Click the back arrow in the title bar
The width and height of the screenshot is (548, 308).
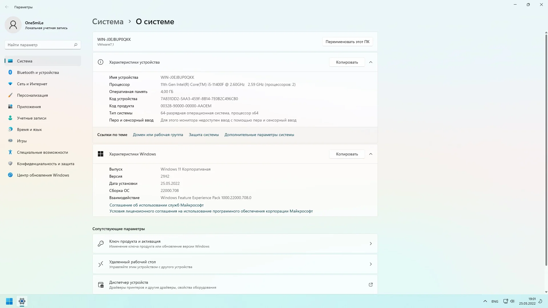click(7, 7)
